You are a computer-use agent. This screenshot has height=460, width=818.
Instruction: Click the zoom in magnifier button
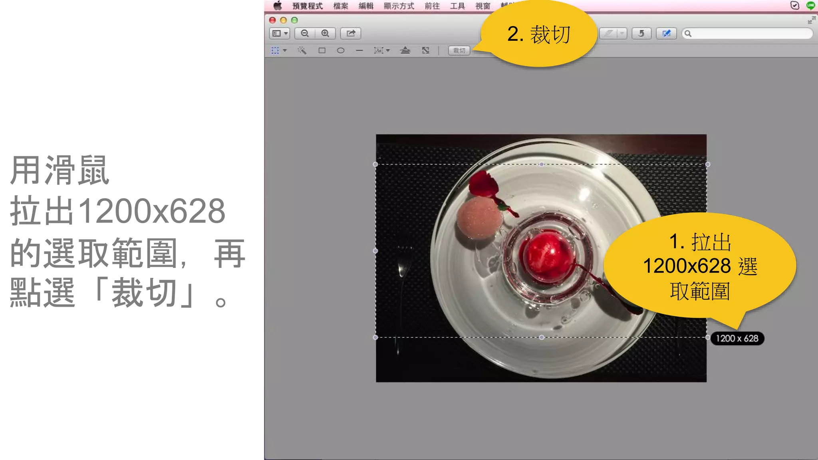(325, 34)
